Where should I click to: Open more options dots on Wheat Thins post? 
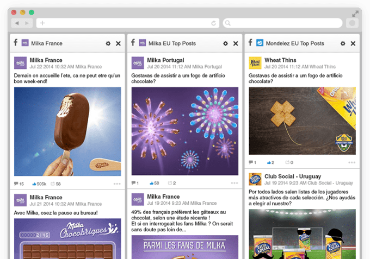(351, 162)
